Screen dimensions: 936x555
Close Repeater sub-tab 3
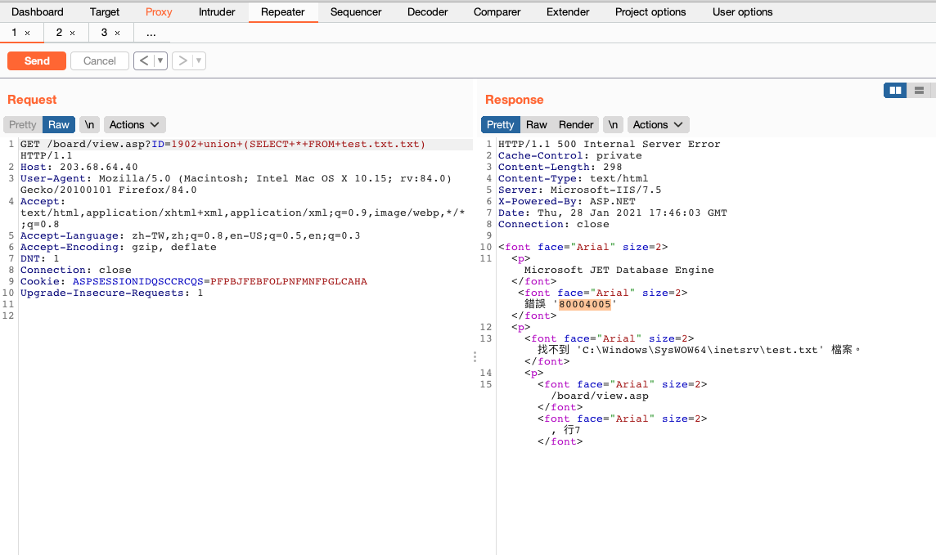pyautogui.click(x=117, y=34)
